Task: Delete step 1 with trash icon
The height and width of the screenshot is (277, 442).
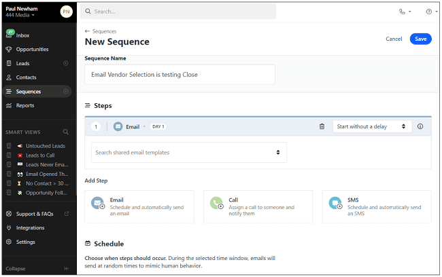Action: click(322, 126)
